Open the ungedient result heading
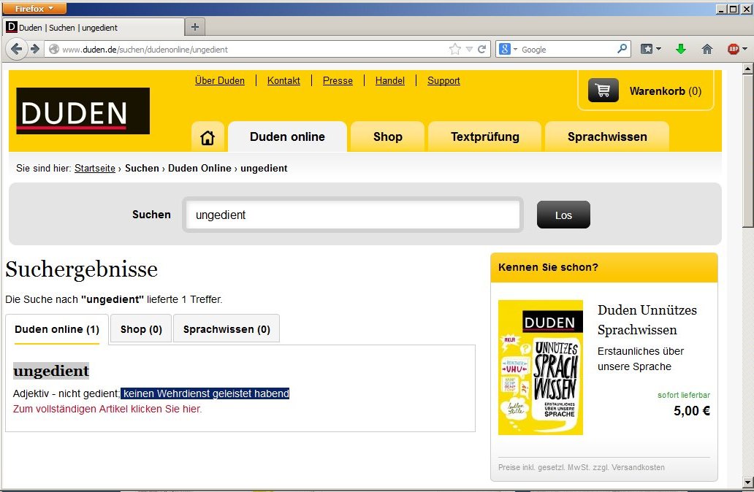Screen dimensions: 754x492 (51, 371)
